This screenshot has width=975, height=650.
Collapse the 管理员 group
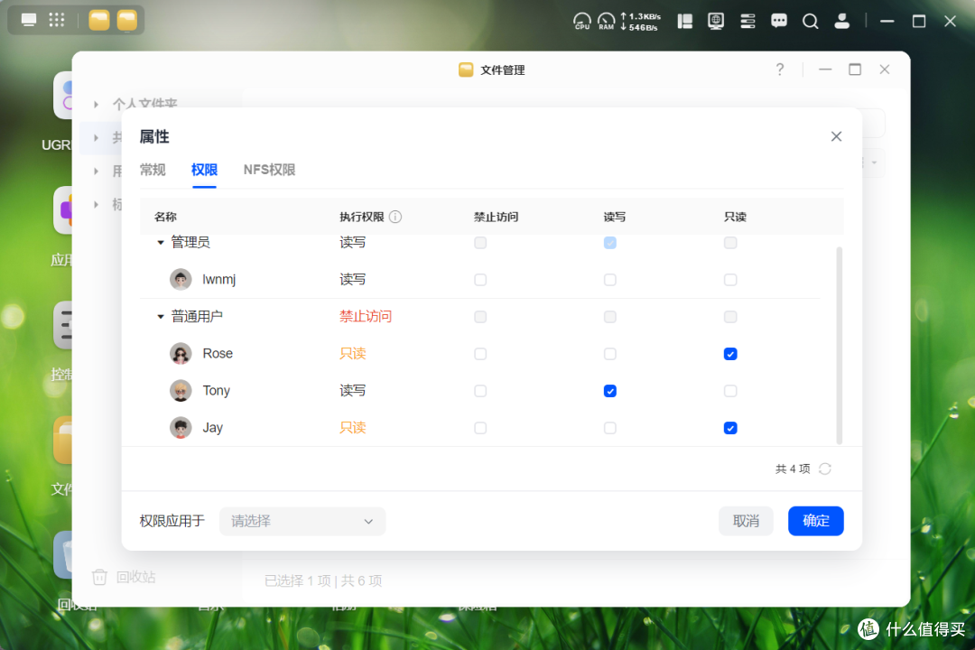(161, 243)
